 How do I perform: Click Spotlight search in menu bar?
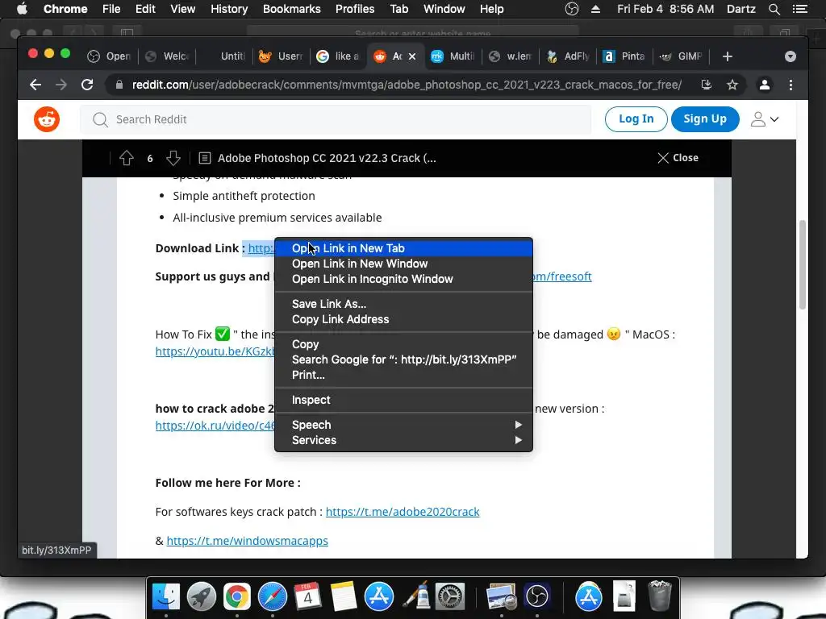[x=774, y=9]
